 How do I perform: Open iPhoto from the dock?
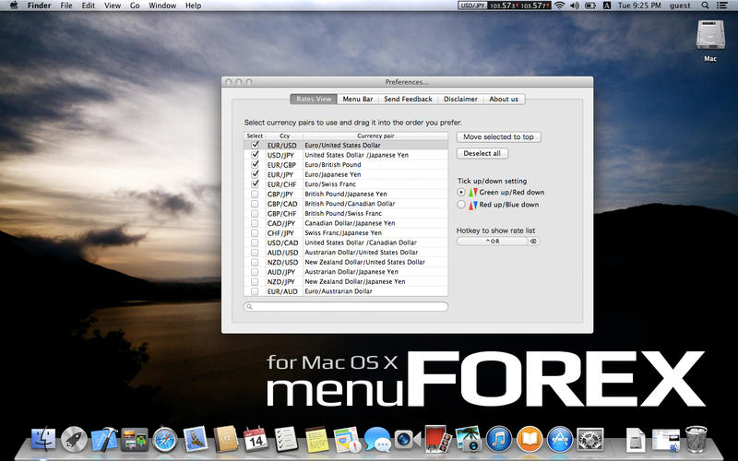tap(468, 440)
